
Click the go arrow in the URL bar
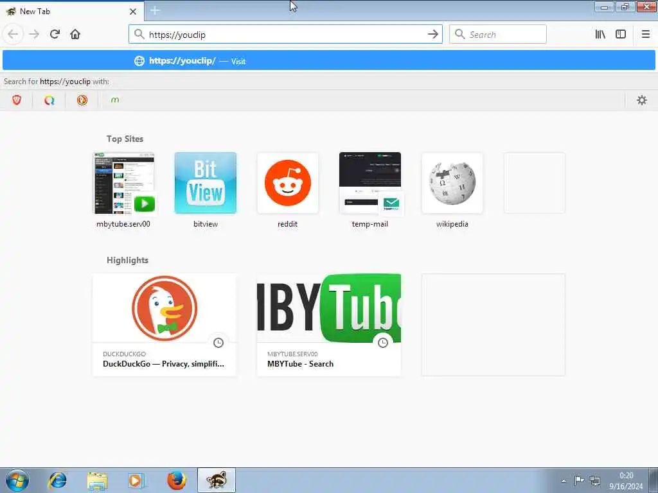(432, 35)
